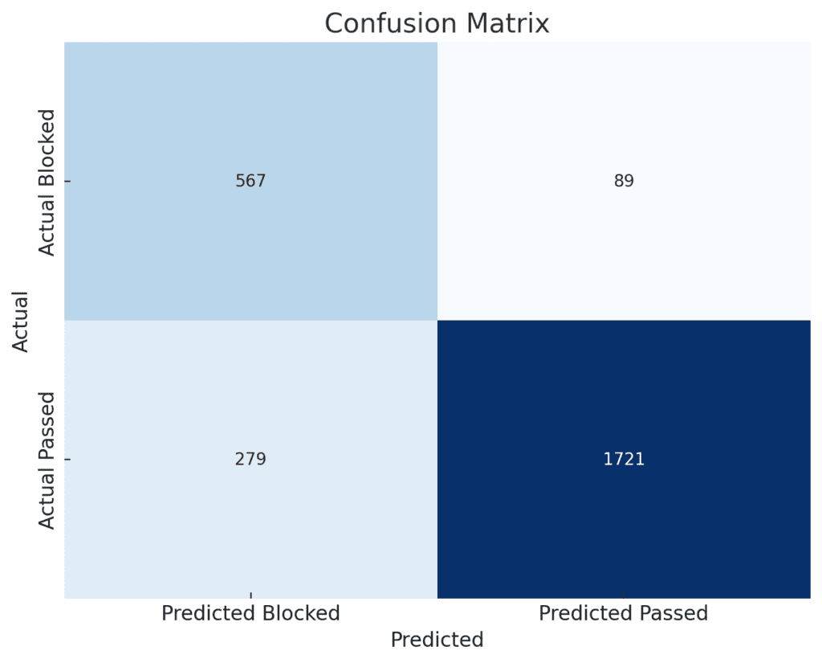Click the Predicted Passed axis label

(623, 613)
